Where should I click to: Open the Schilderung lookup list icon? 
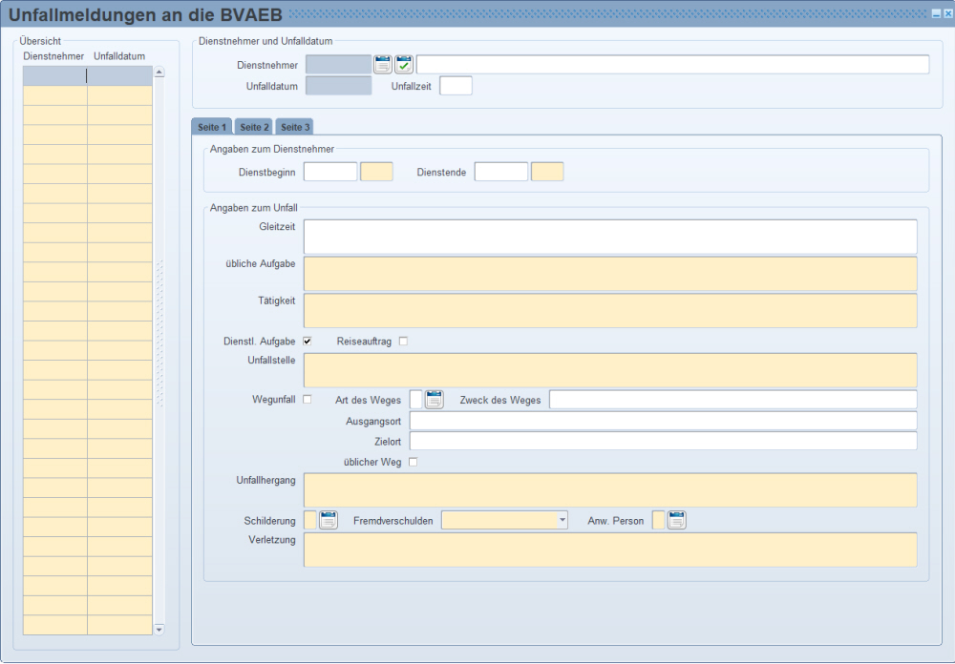point(329,520)
